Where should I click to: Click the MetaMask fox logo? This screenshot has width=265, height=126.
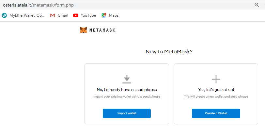84,30
